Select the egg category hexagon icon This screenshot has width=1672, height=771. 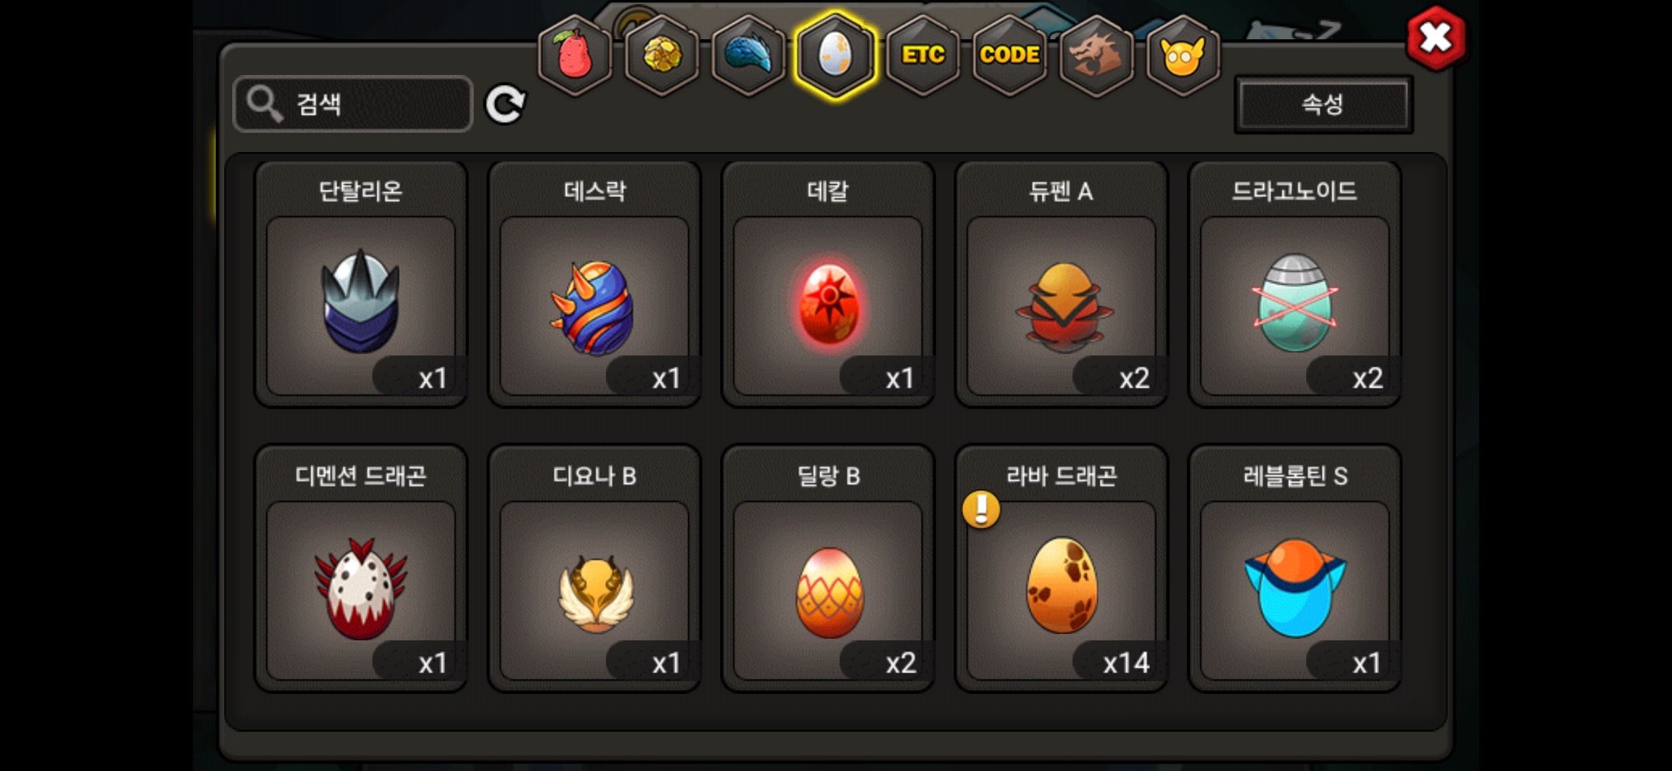(835, 56)
